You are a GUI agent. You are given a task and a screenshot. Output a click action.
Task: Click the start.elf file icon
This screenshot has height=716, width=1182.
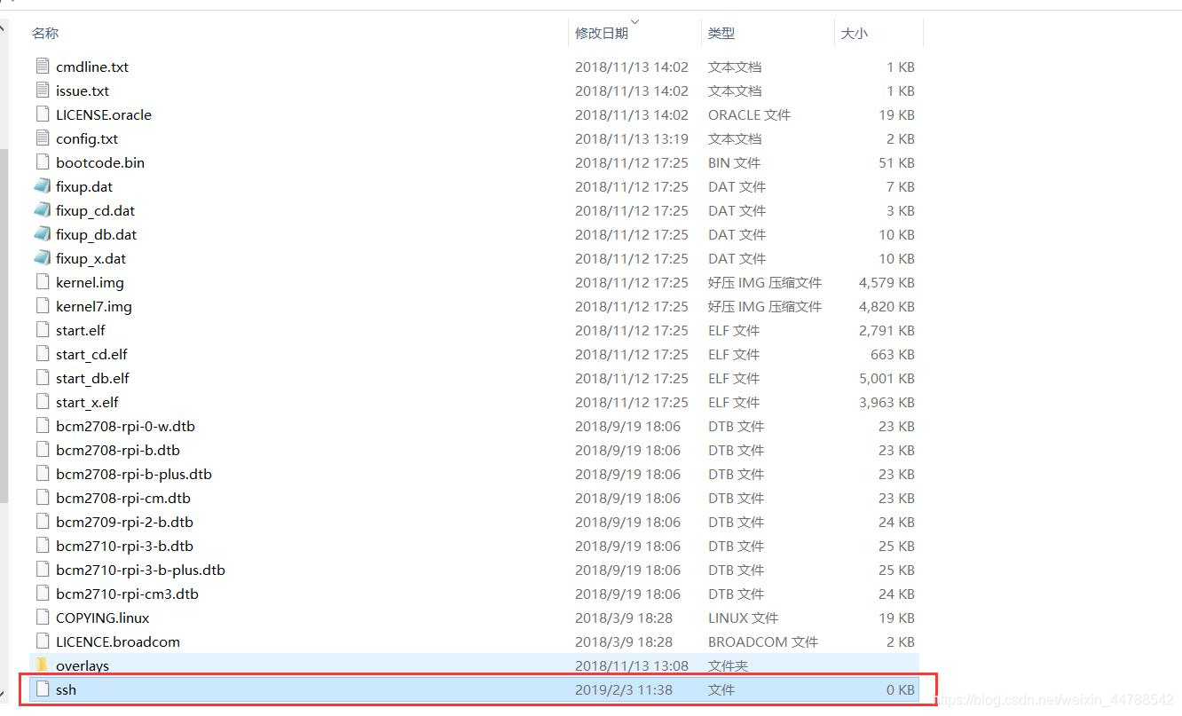tap(43, 329)
